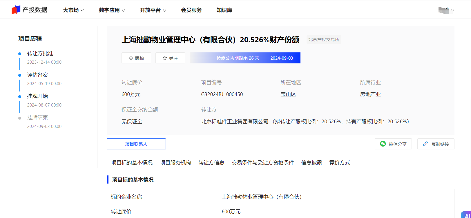This screenshot has height=218, width=471.
Task: Click the 600万元 value under 转让底价 in summary
Action: [x=131, y=94]
